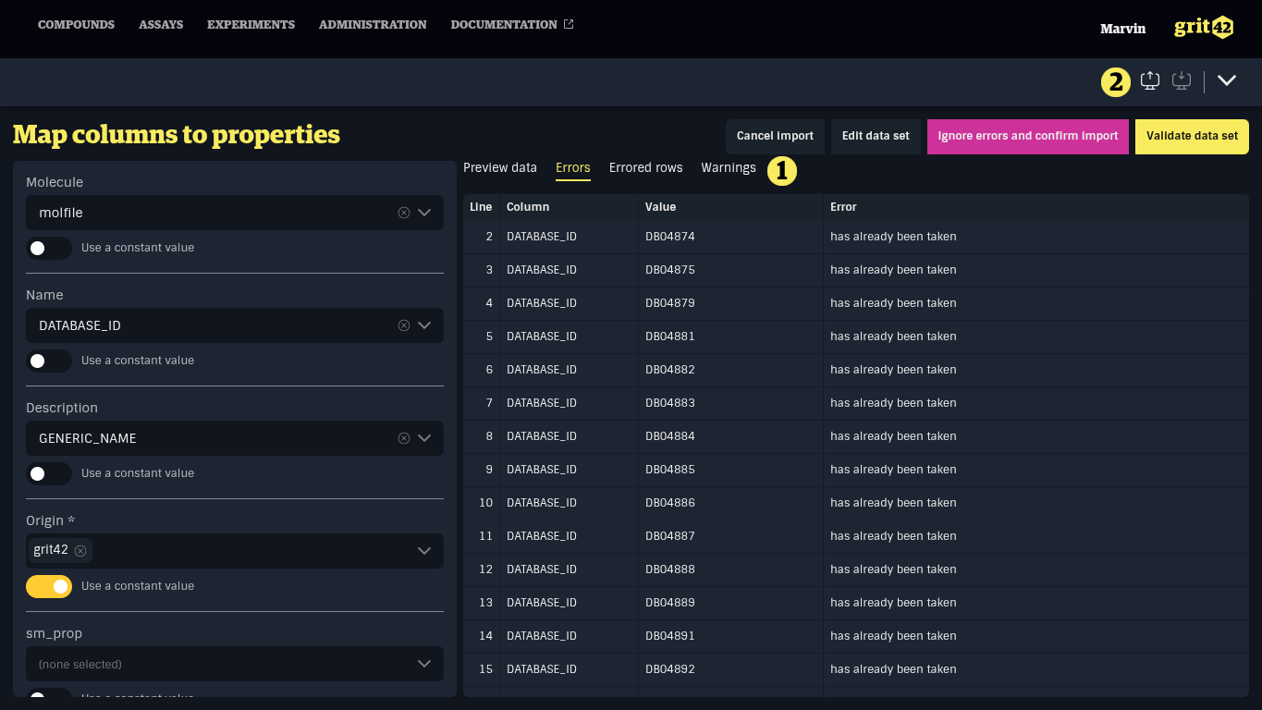
Task: Remove the grit42 tag from Origin
Action: [x=80, y=551]
